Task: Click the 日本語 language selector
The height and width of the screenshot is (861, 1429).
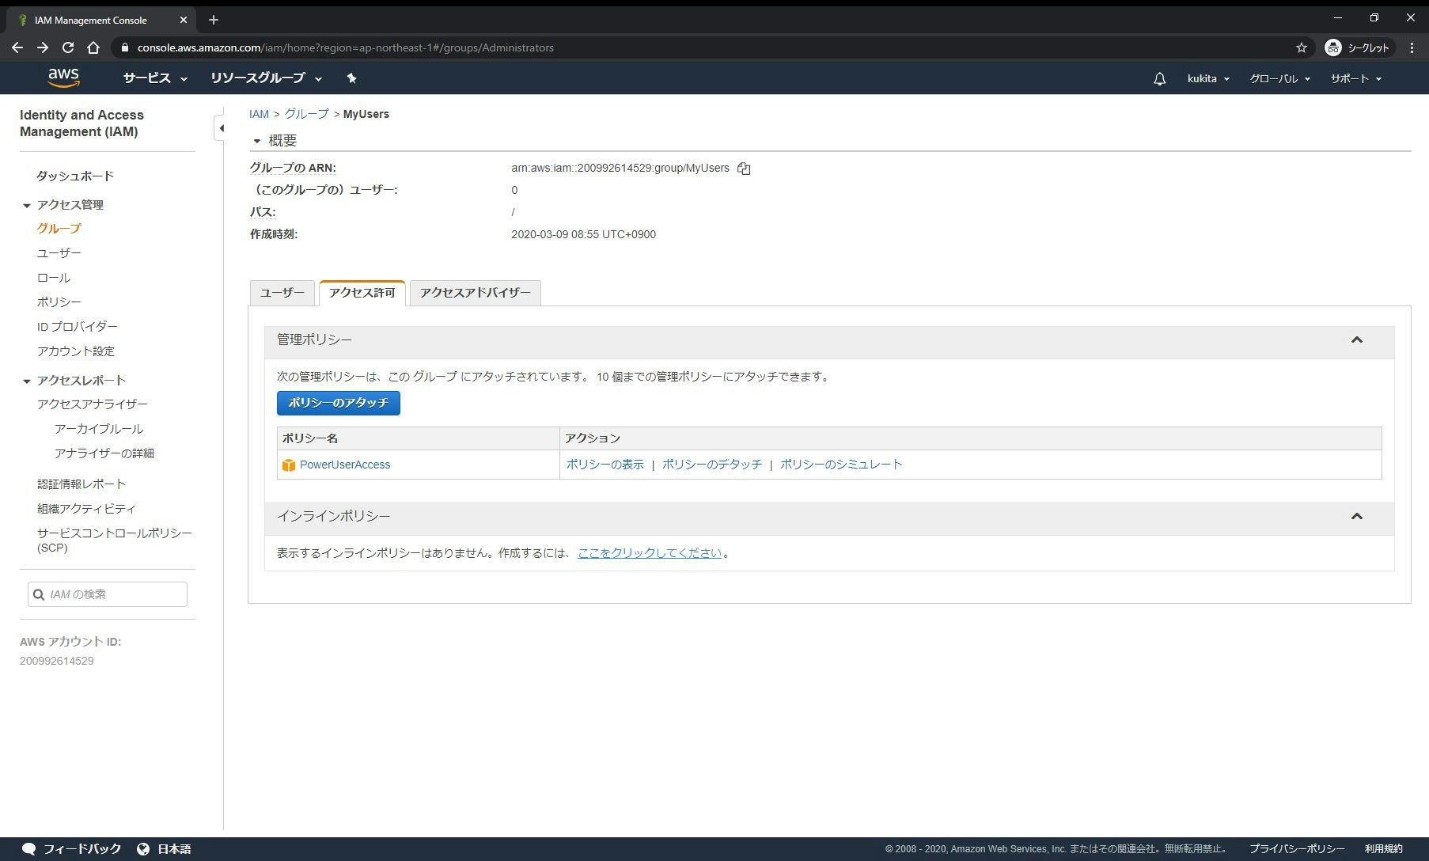Action: [x=174, y=849]
